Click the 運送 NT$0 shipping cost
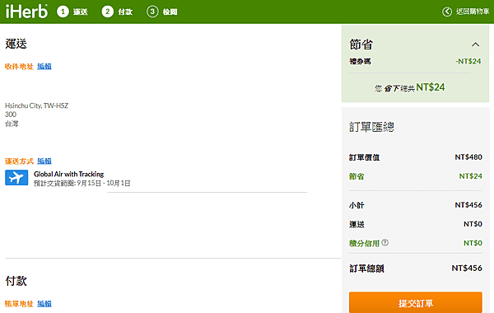 tap(473, 224)
